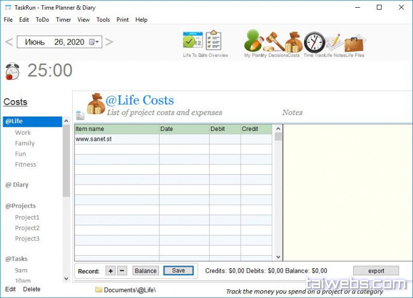
Task: Open the Tools menu
Action: click(103, 20)
